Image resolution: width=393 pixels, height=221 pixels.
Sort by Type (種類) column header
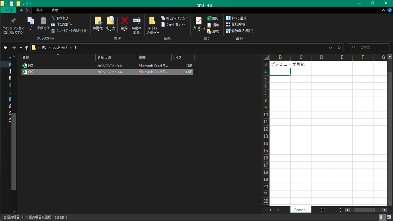[154, 57]
